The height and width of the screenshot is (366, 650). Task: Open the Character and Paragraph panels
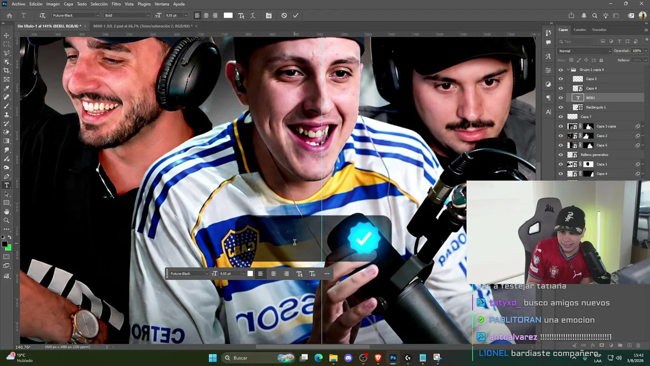269,15
